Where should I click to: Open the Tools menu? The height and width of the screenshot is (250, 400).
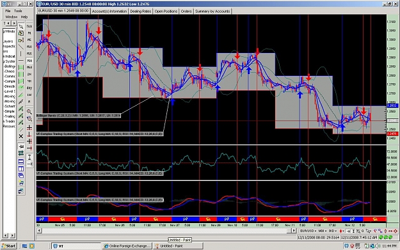(18, 11)
